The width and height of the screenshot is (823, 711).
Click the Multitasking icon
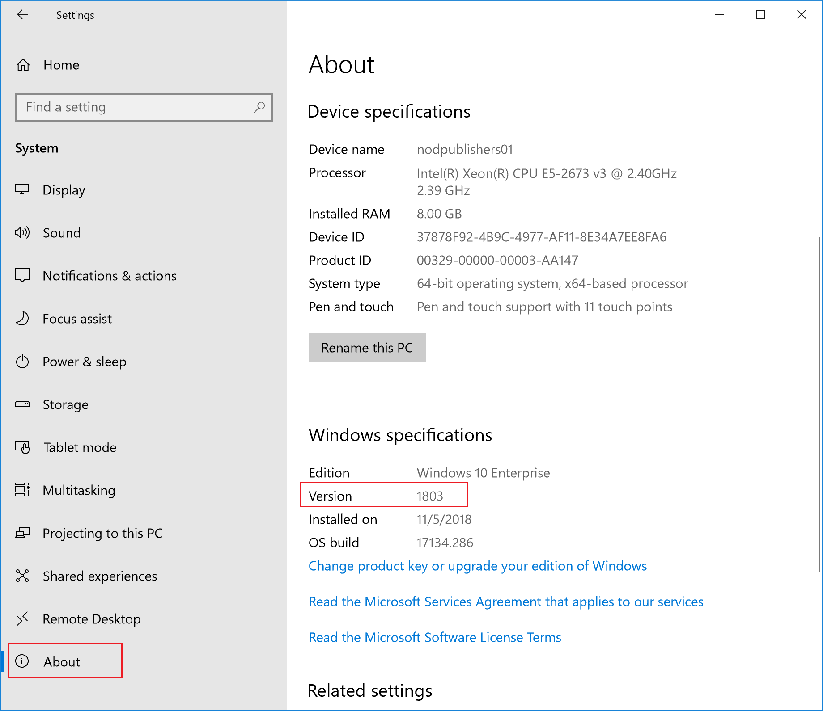pyautogui.click(x=22, y=490)
